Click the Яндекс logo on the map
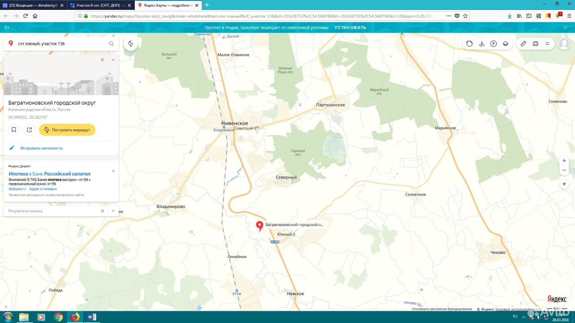The height and width of the screenshot is (323, 575). [557, 299]
